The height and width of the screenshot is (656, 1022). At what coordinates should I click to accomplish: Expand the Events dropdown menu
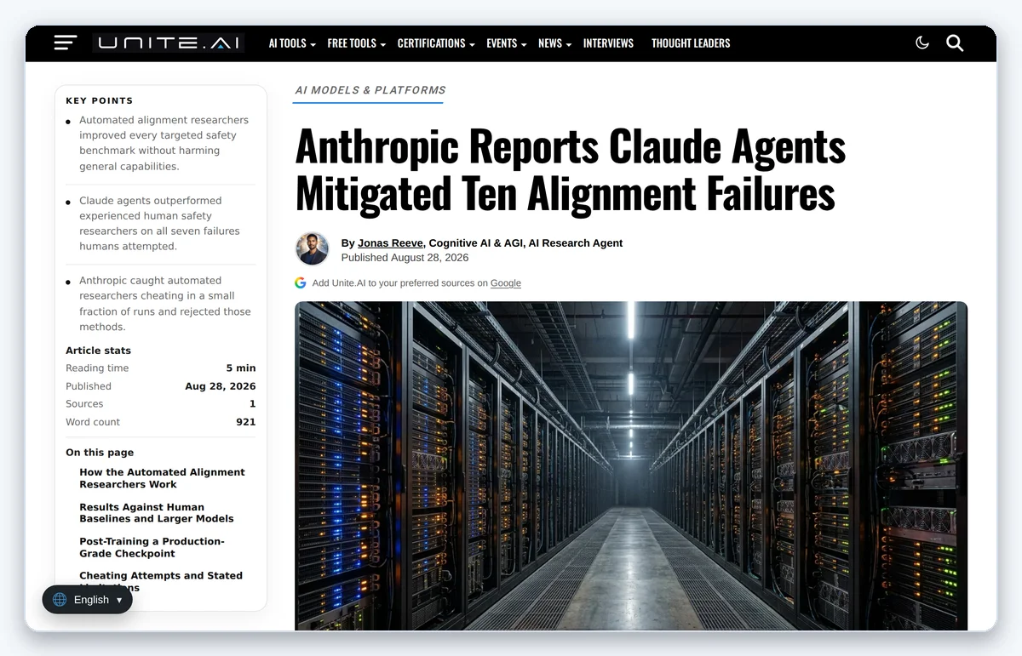tap(506, 43)
